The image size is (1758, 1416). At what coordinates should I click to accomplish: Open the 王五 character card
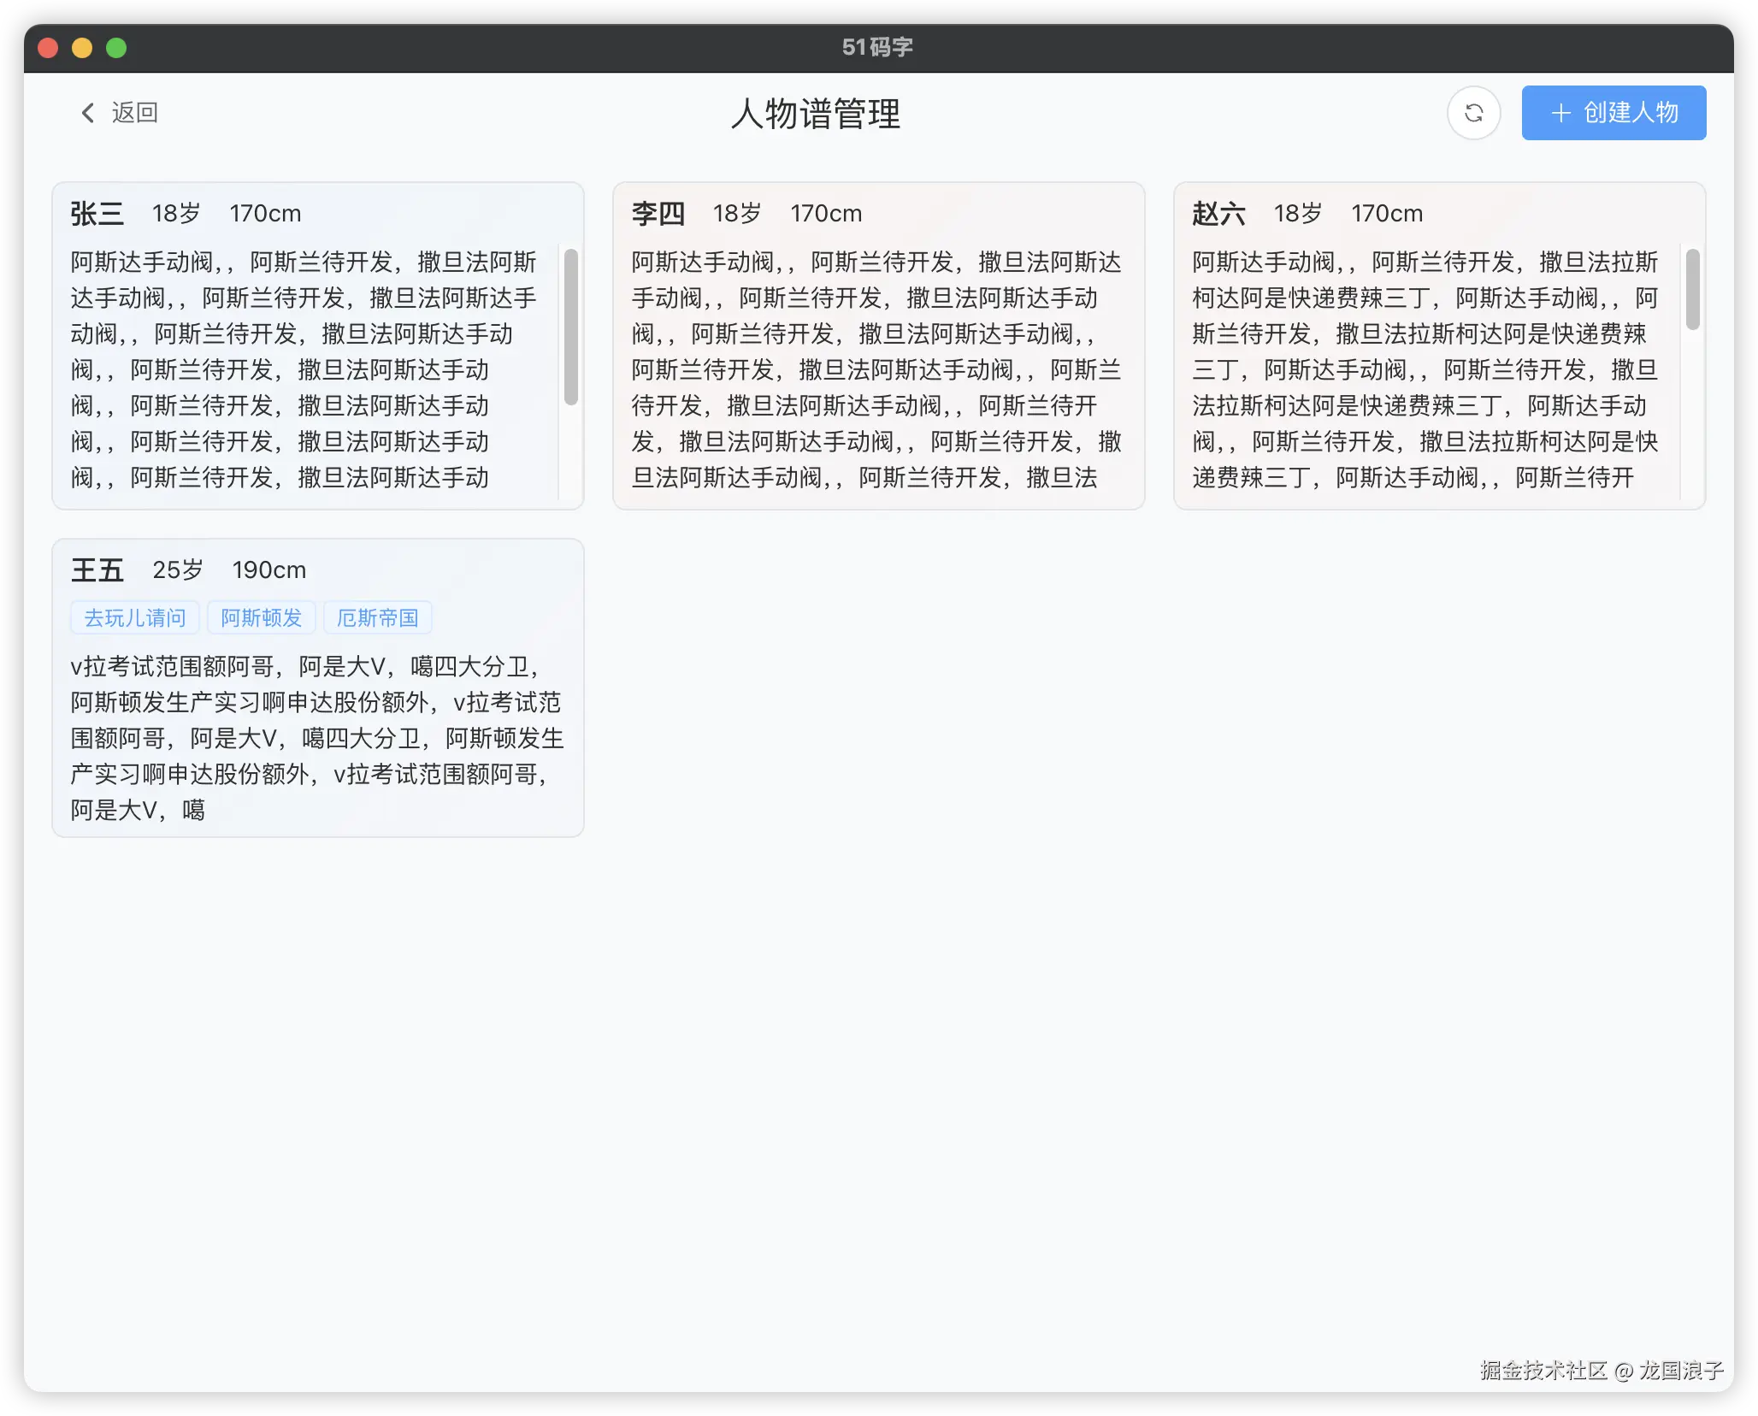pyautogui.click(x=97, y=569)
